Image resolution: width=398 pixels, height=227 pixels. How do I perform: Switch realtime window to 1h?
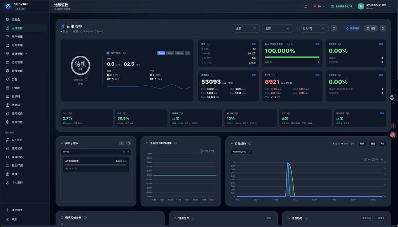click(x=188, y=53)
